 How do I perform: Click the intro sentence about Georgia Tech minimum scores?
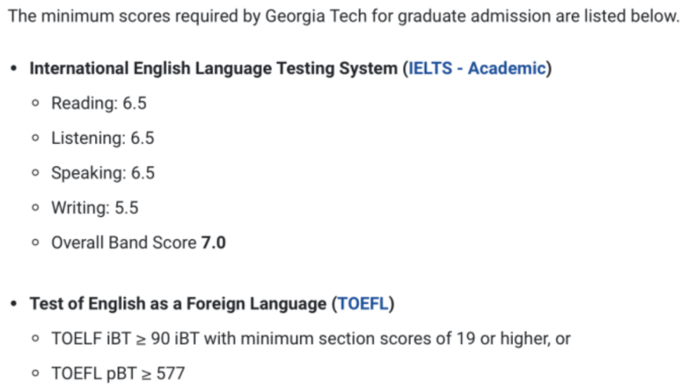pos(343,17)
